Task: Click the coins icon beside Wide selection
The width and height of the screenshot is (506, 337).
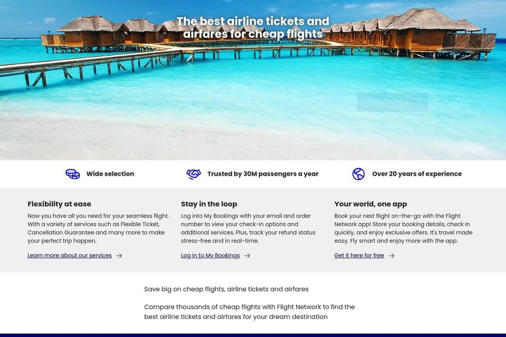Action: pyautogui.click(x=72, y=174)
